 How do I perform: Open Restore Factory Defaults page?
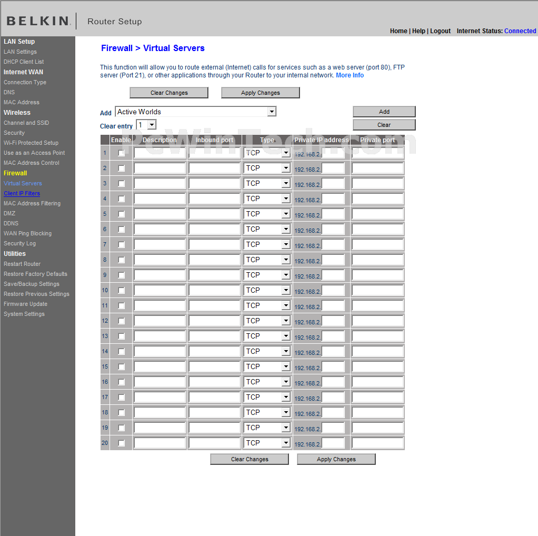point(35,274)
